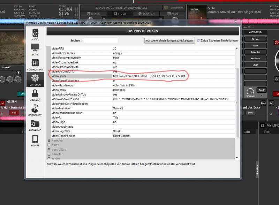This screenshot has height=205, width=279.
Task: Click the Titel column header
Action: click(267, 132)
